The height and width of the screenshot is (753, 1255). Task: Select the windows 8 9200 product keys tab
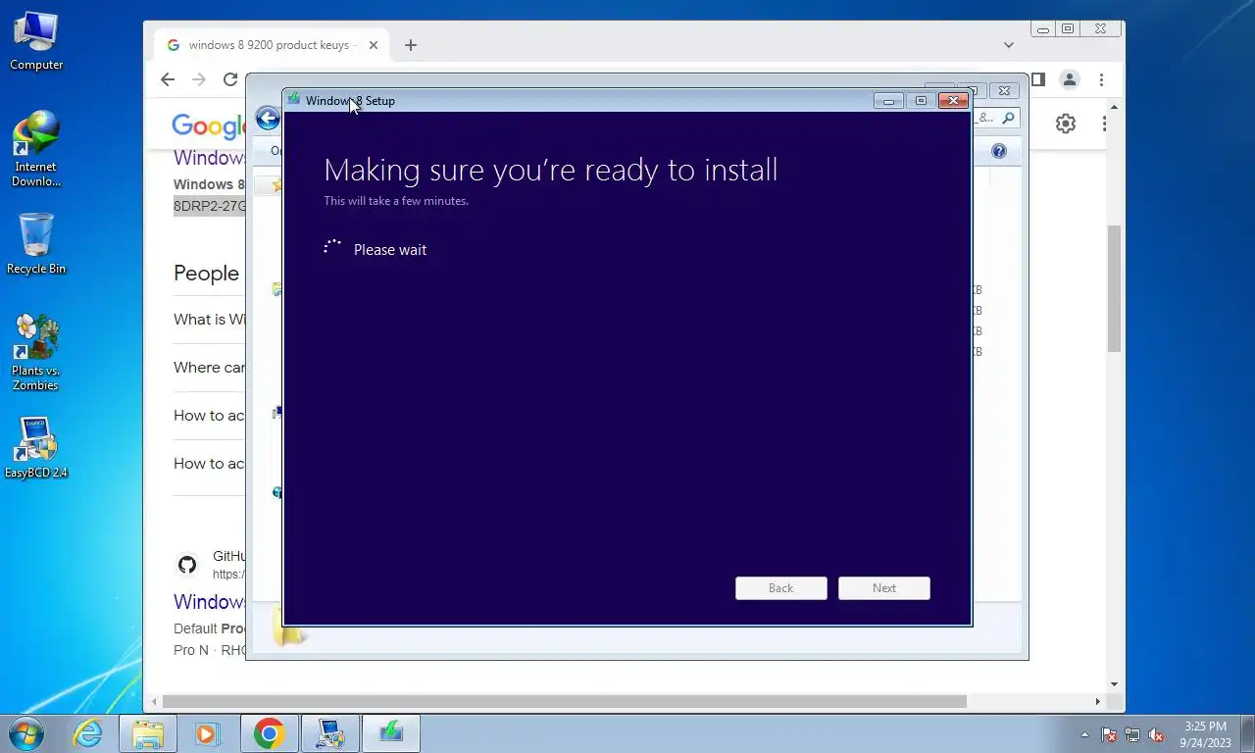coord(273,45)
